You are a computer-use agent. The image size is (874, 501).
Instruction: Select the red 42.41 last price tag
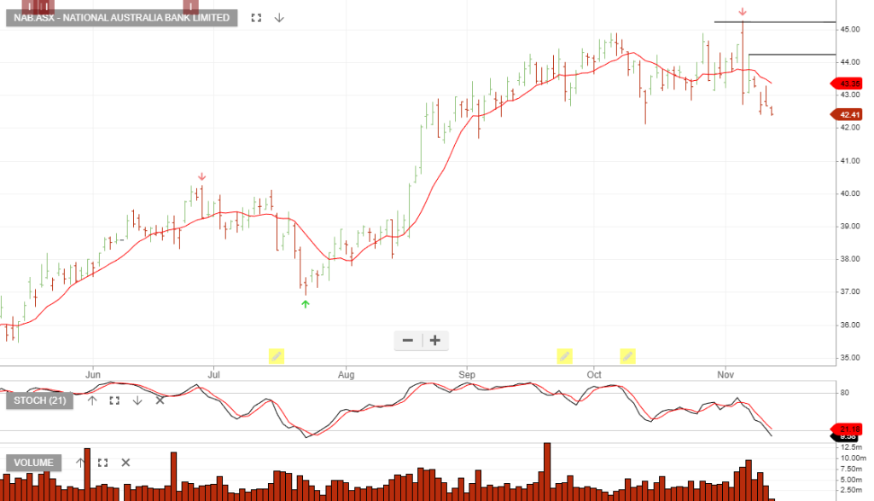tap(848, 115)
